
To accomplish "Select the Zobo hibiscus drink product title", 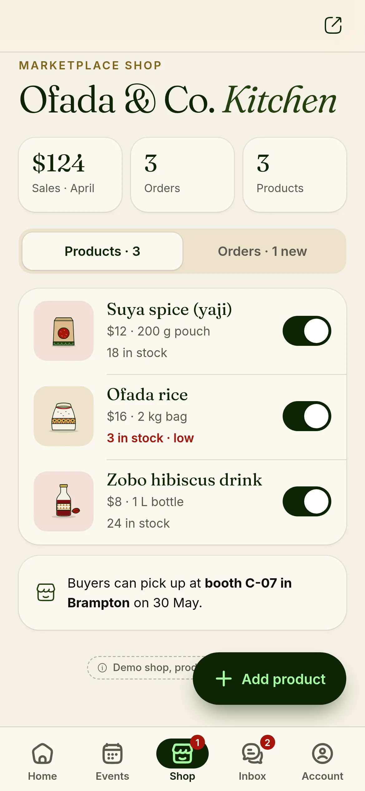I will [184, 480].
